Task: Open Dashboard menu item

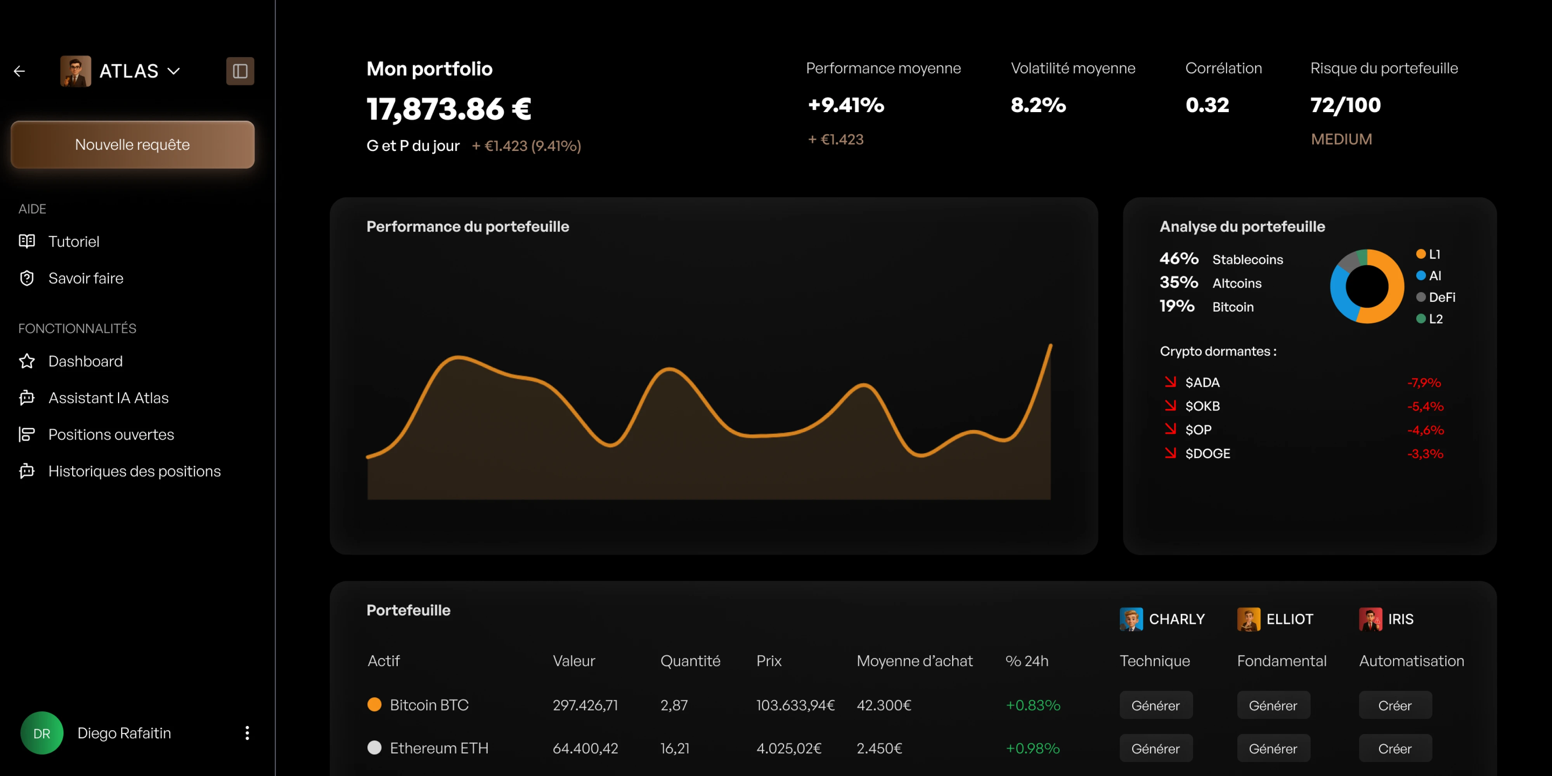Action: tap(85, 362)
